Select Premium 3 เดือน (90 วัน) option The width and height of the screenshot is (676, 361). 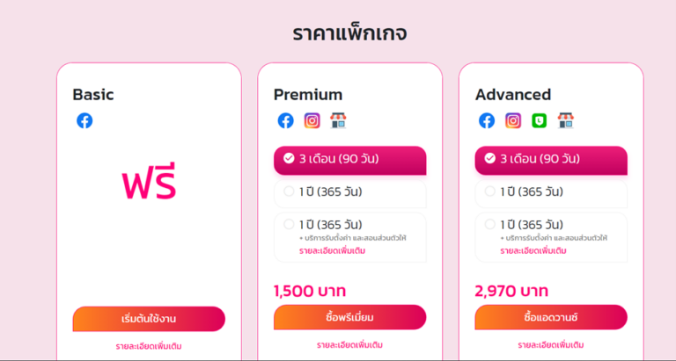coord(350,159)
